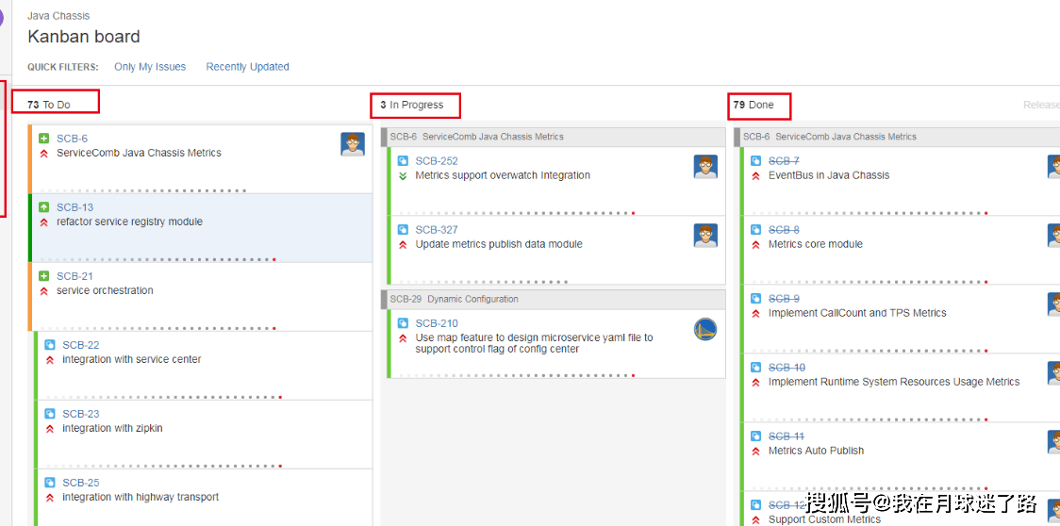The height and width of the screenshot is (526, 1060).
Task: Click the 'refactor service registry module' summary
Action: pos(129,222)
